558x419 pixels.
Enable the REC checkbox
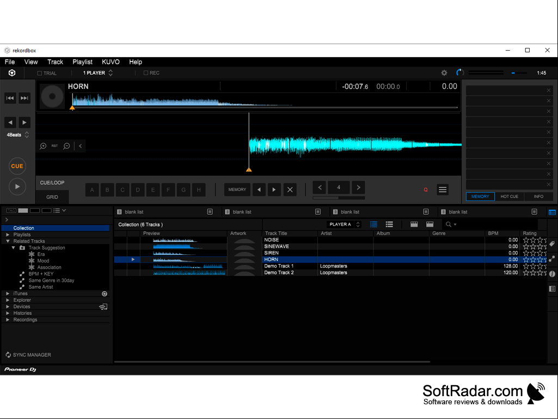click(145, 72)
